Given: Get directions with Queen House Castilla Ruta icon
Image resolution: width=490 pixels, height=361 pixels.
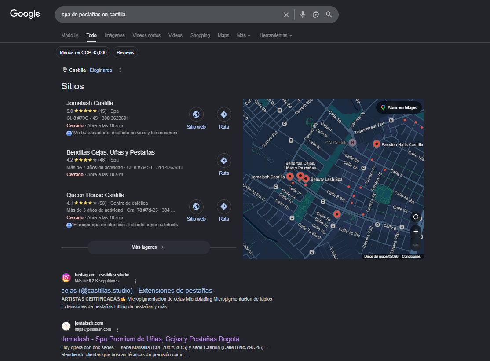Looking at the screenshot, I should [x=224, y=206].
